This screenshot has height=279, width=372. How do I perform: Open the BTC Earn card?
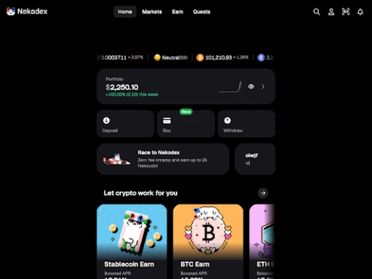(x=208, y=241)
